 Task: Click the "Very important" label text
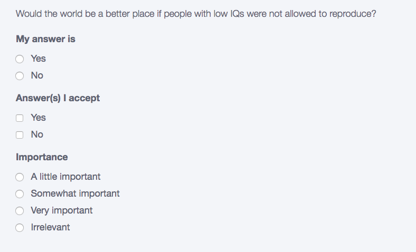pyautogui.click(x=61, y=210)
